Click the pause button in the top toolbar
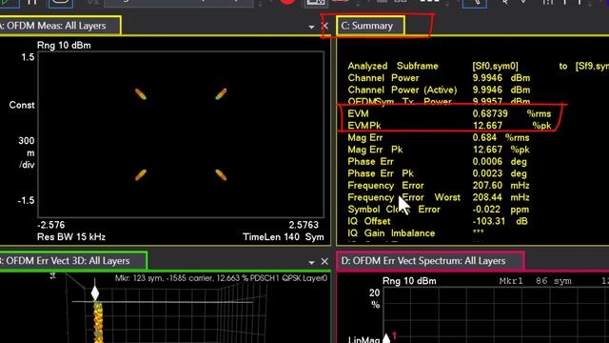The height and width of the screenshot is (343, 609). (x=32, y=2)
